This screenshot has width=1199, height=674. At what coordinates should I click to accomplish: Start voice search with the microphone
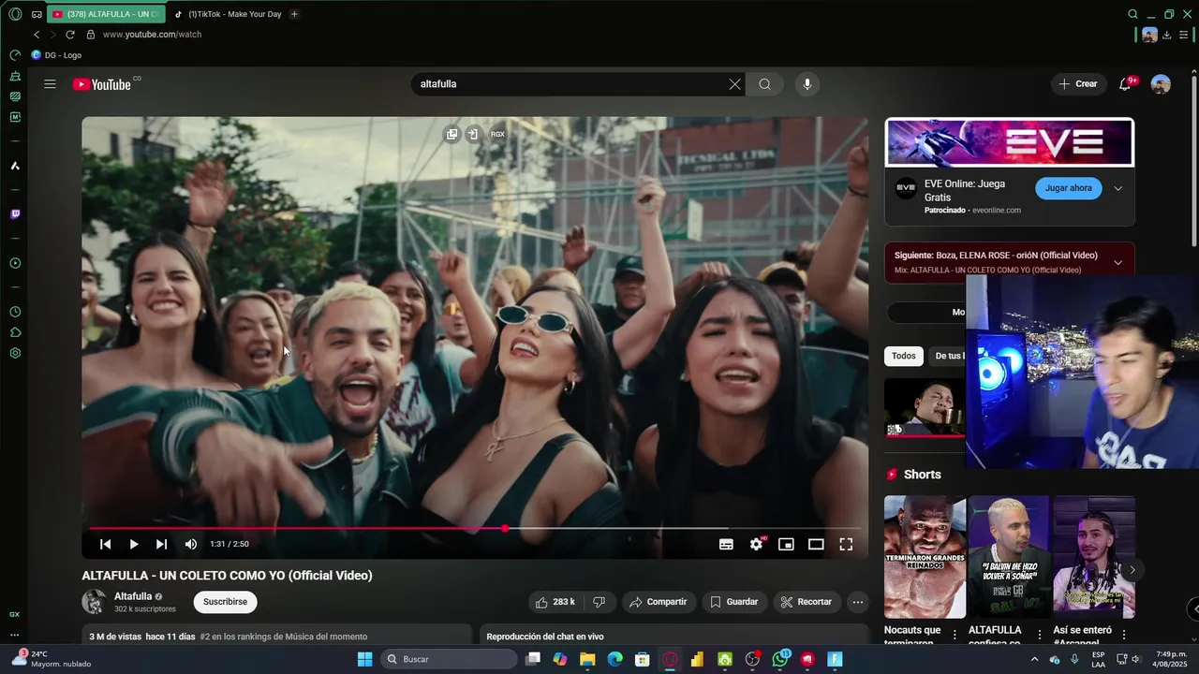(807, 84)
